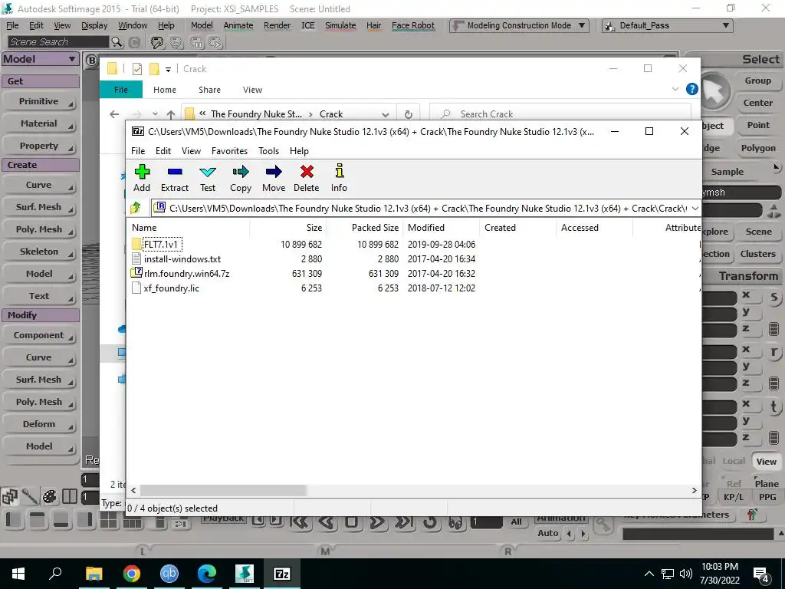Click the script edit icon beside Scene Search

(157, 43)
